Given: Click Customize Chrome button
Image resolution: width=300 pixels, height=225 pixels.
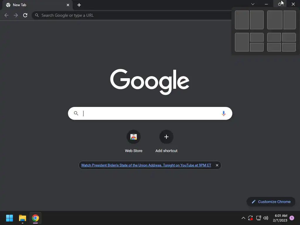Looking at the screenshot, I should (271, 202).
